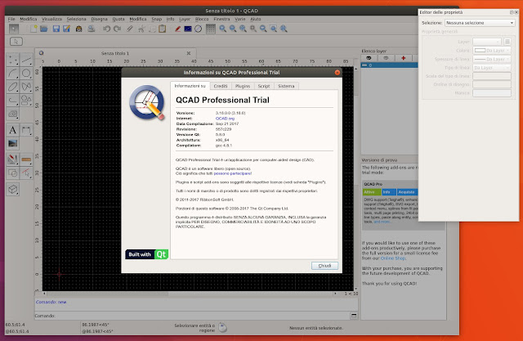Click the Comando input field
This screenshot has width=523, height=341.
coord(203,316)
